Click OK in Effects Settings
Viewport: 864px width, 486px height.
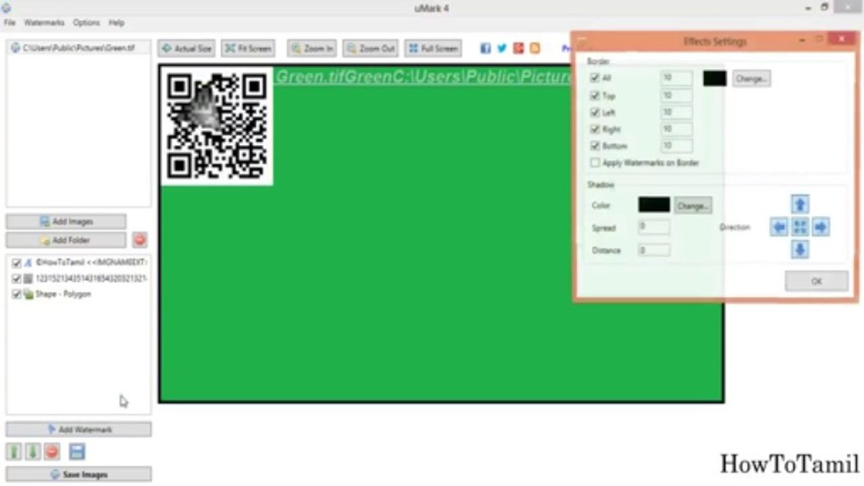click(x=817, y=281)
